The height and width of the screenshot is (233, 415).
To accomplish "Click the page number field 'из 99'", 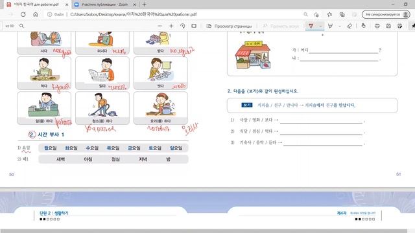I will (x=10, y=26).
